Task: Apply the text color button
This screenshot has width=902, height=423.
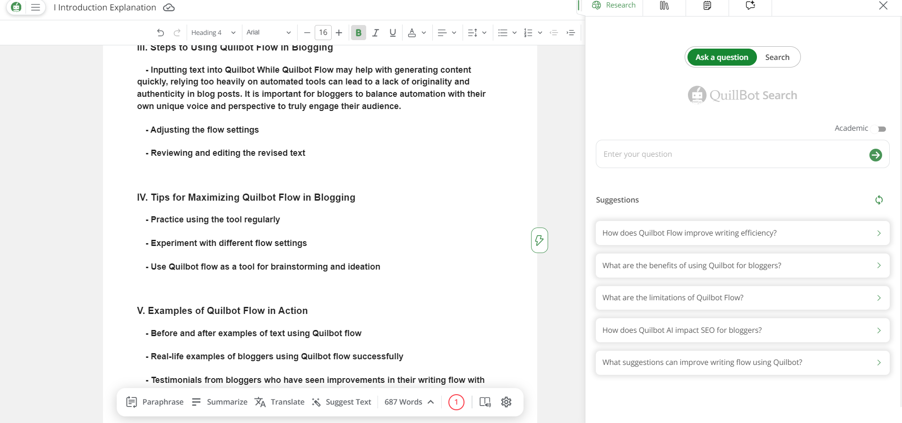Action: (x=412, y=33)
